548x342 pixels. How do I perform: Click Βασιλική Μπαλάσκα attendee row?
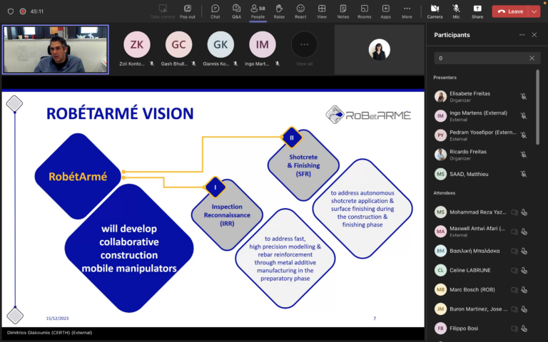[481, 251]
